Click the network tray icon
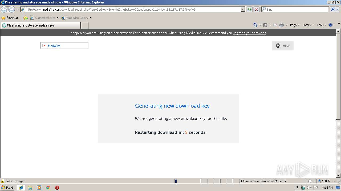Screen dimensions: 341x191 (x=303, y=188)
